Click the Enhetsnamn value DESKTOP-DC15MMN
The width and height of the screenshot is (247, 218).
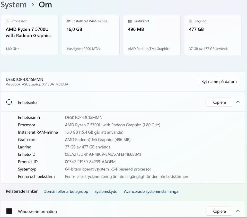(x=84, y=117)
